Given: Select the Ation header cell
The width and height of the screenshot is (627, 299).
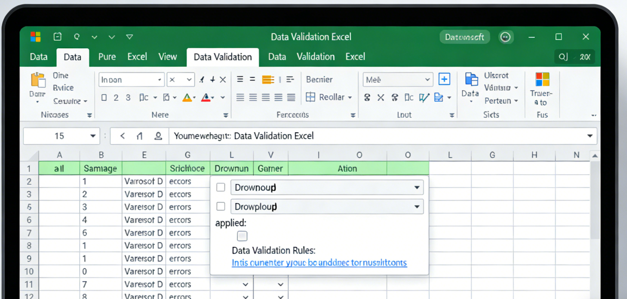Looking at the screenshot, I should pyautogui.click(x=337, y=168).
